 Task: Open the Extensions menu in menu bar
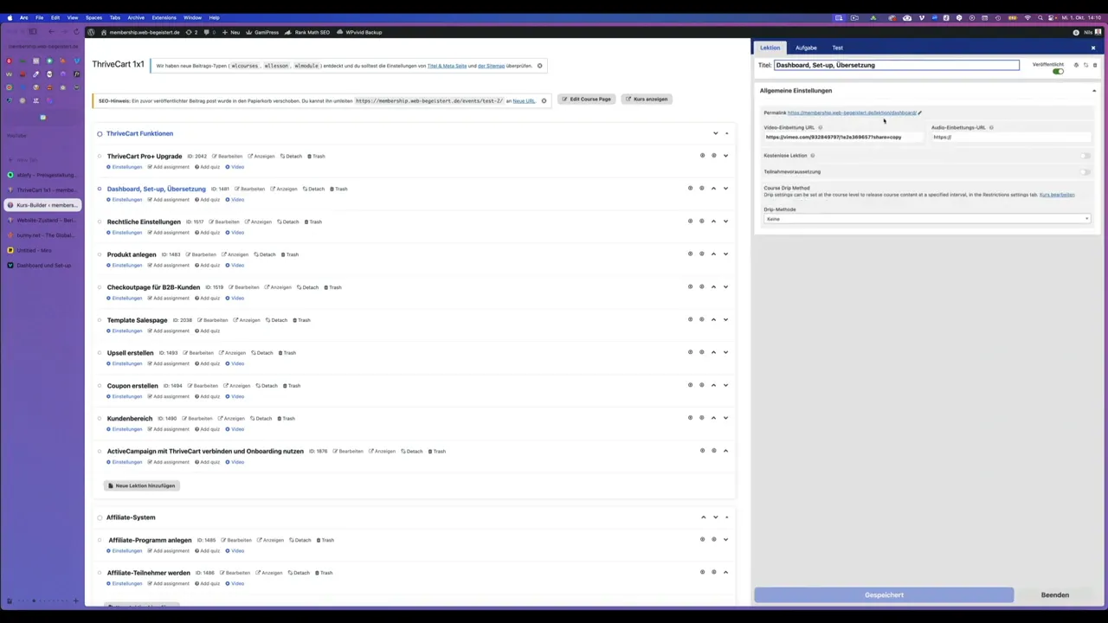[x=164, y=17]
